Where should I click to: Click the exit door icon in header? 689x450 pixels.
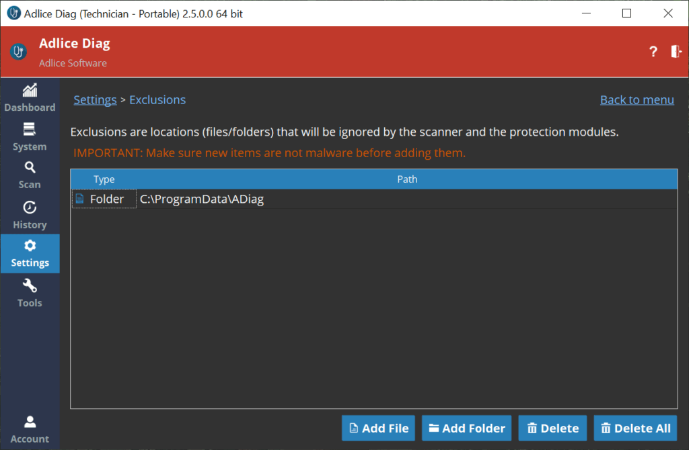click(x=676, y=52)
